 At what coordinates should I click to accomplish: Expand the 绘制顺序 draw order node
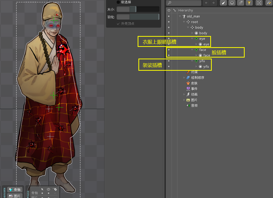(184, 78)
